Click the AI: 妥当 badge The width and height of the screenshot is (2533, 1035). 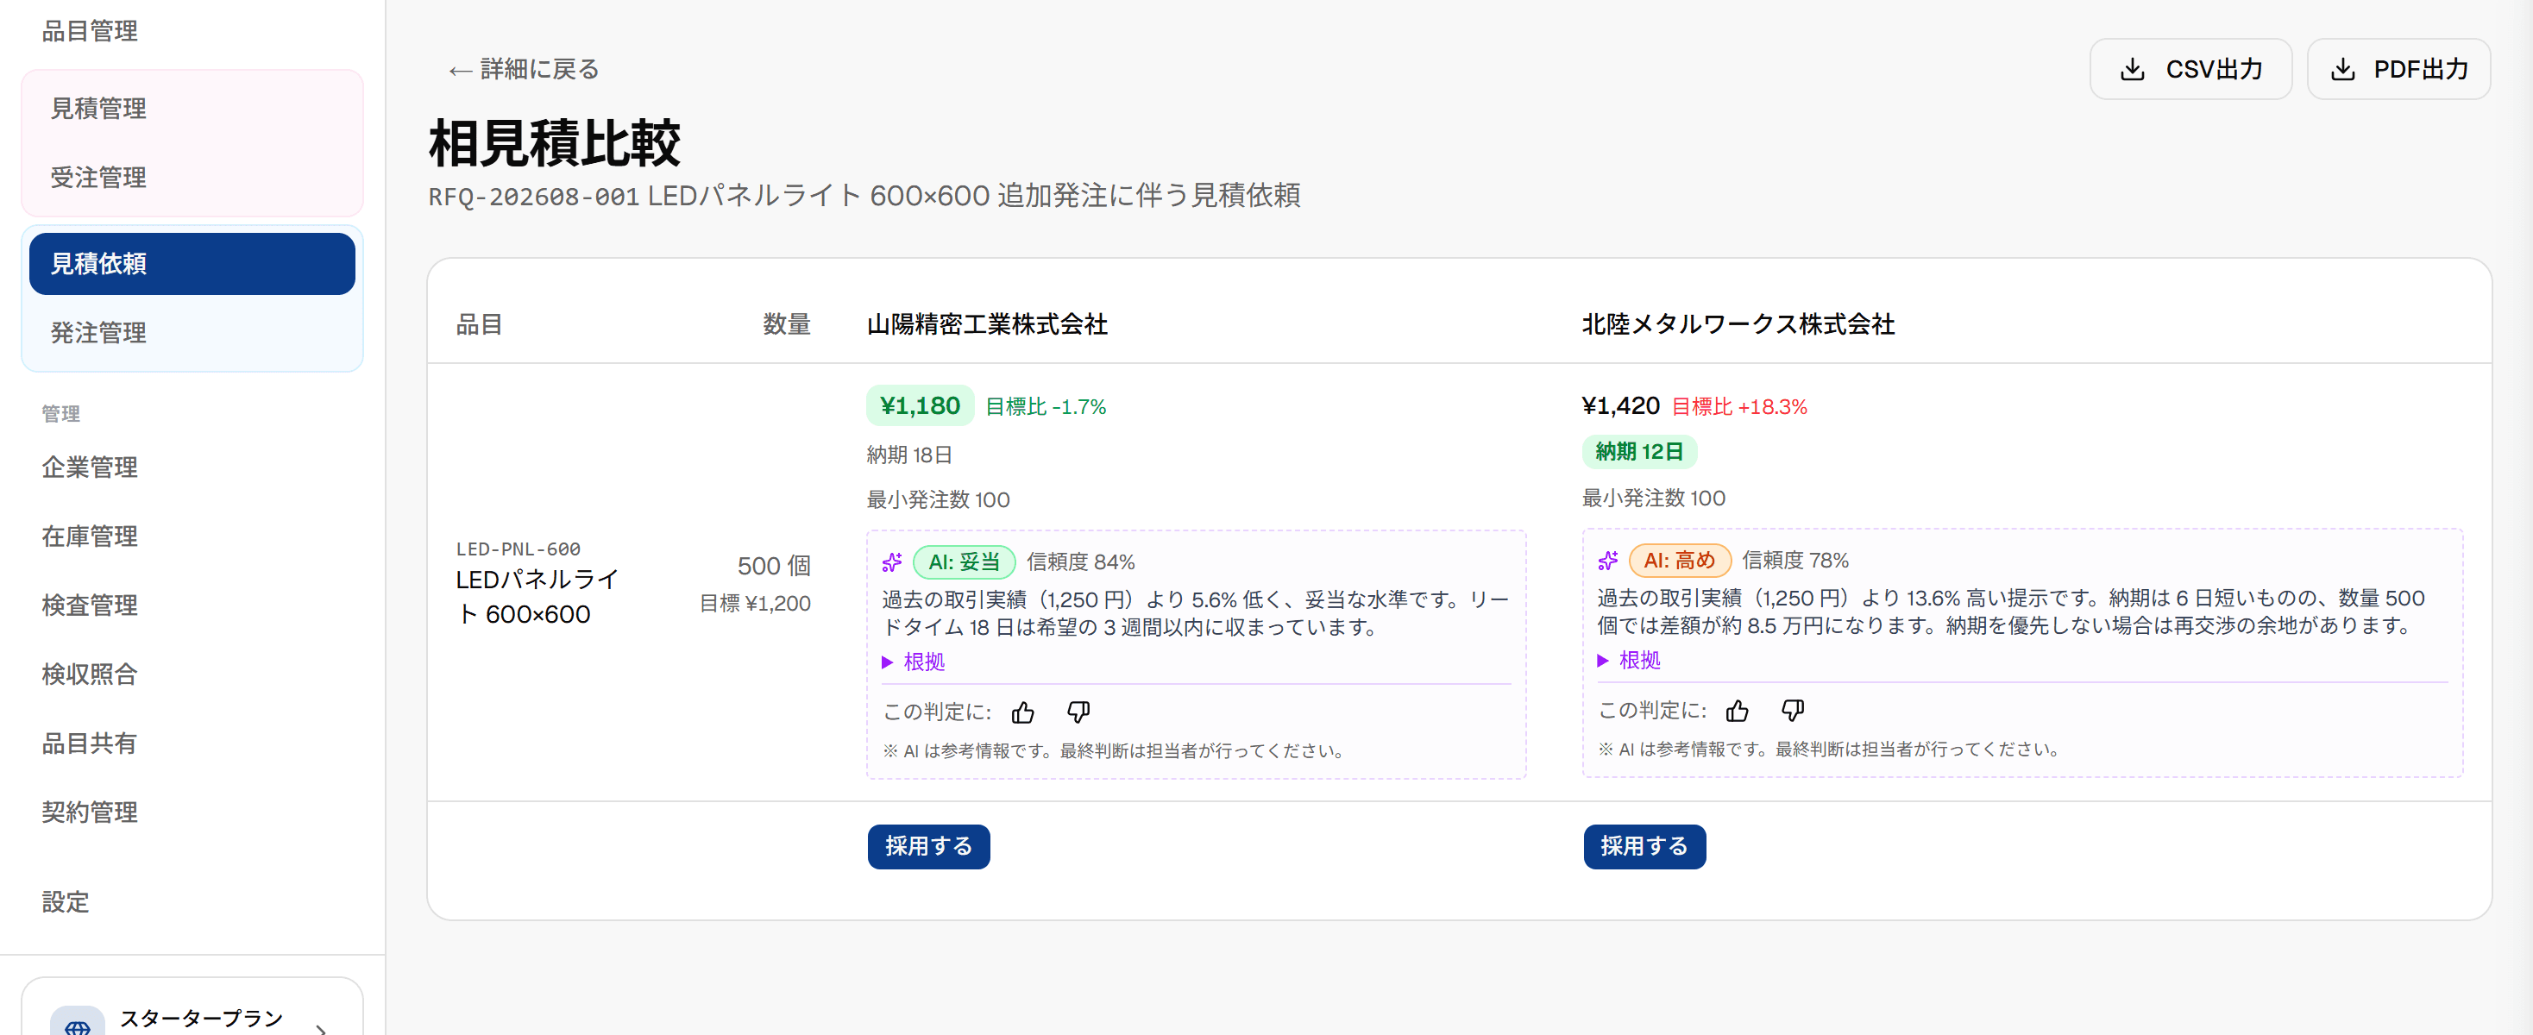pyautogui.click(x=964, y=561)
